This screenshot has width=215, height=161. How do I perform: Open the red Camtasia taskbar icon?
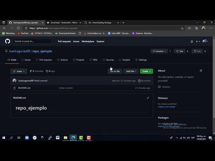click(89, 138)
